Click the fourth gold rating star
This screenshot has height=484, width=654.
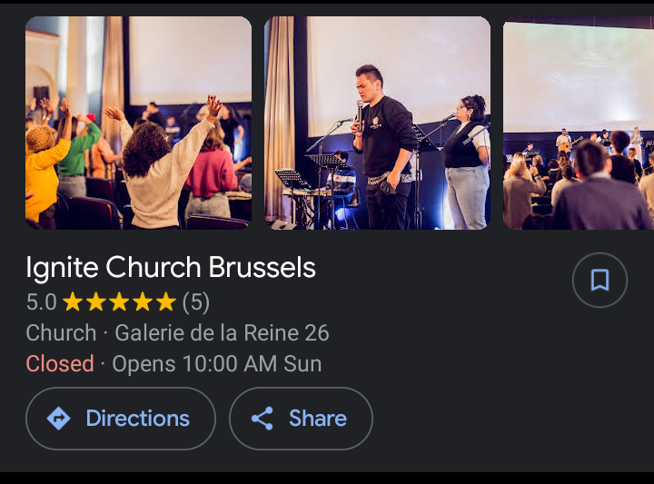point(143,301)
